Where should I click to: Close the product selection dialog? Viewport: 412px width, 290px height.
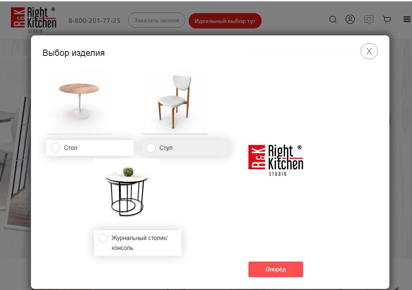click(369, 51)
